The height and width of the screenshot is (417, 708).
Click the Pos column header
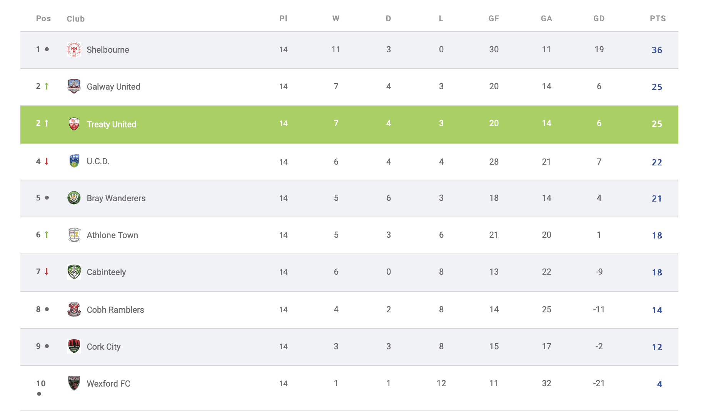[43, 18]
